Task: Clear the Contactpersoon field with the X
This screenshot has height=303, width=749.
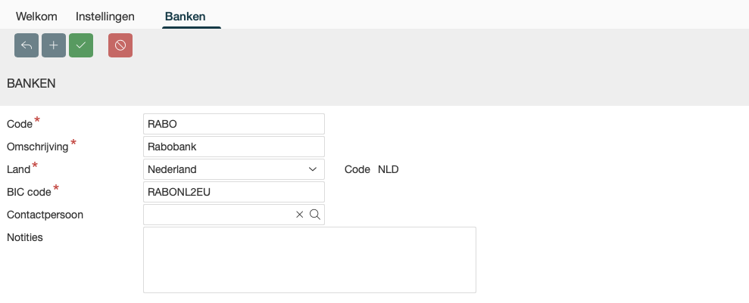Action: 300,215
